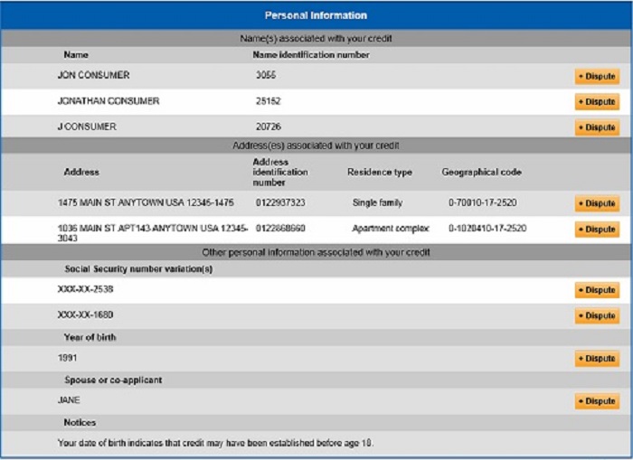Click the Name column header
This screenshot has width=633, height=460.
[x=76, y=55]
